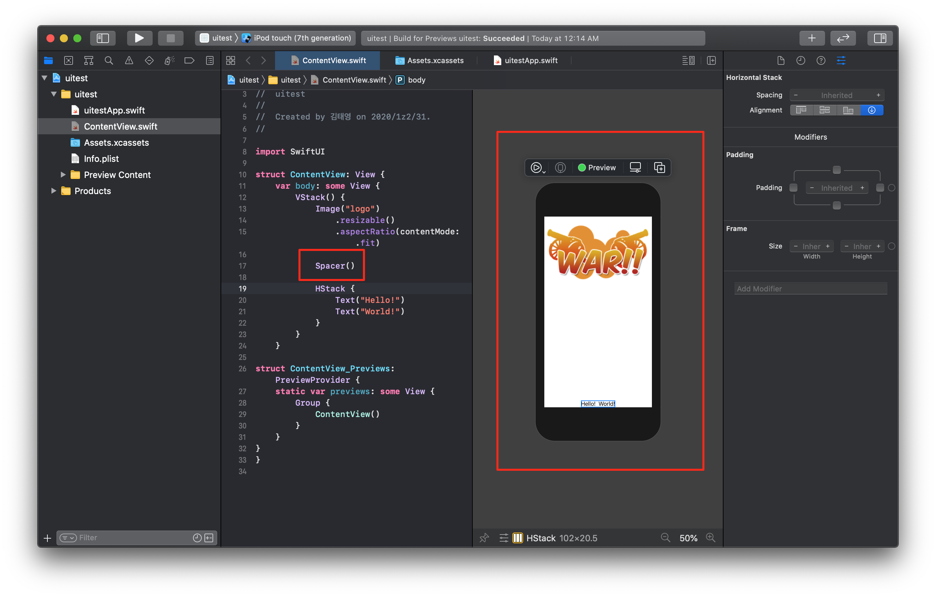Toggle the top padding checkbox
This screenshot has width=936, height=597.
[836, 170]
